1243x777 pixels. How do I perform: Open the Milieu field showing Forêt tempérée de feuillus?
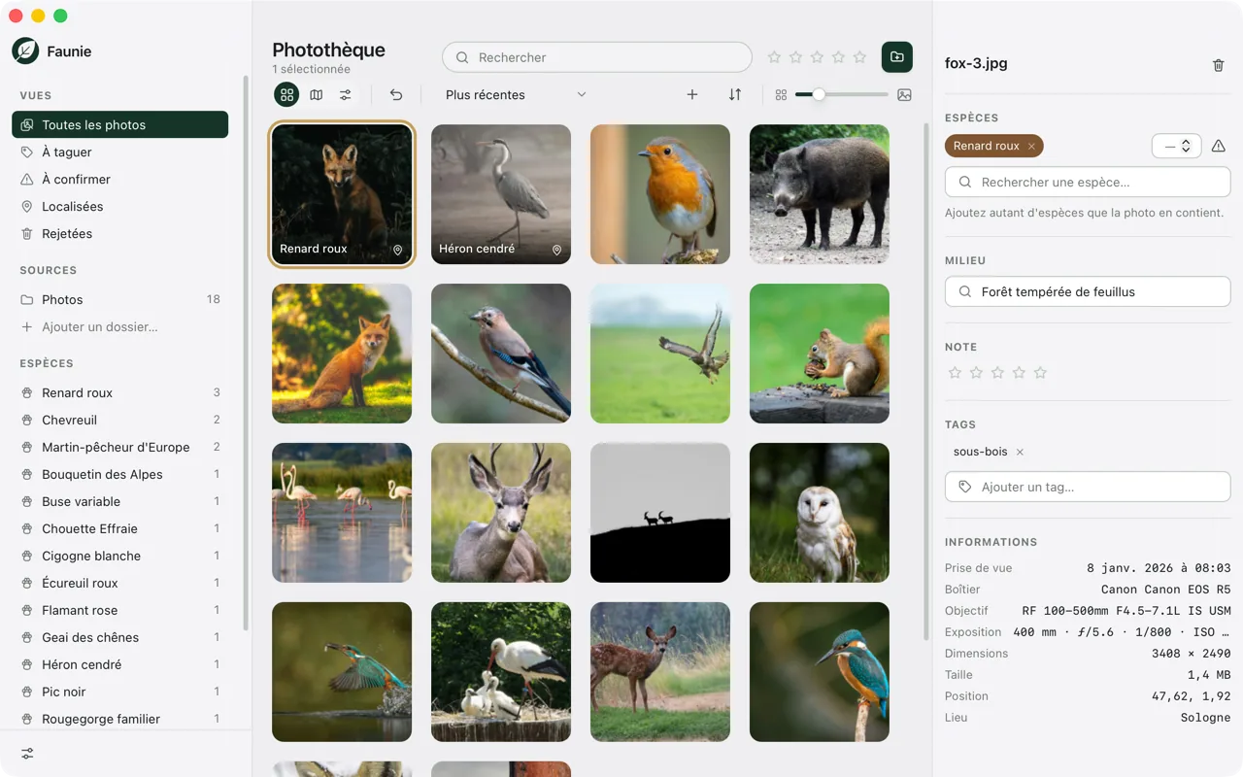click(1088, 291)
